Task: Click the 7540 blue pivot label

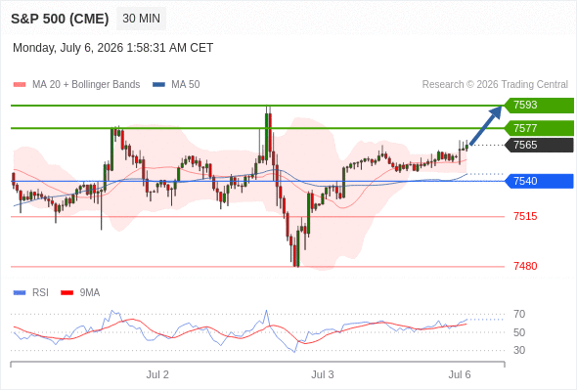Action: [x=539, y=181]
